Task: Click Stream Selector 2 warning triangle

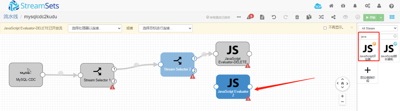Action: [x=193, y=76]
